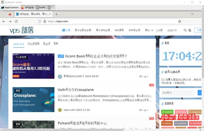Open the Pulsant article title

point(82,123)
